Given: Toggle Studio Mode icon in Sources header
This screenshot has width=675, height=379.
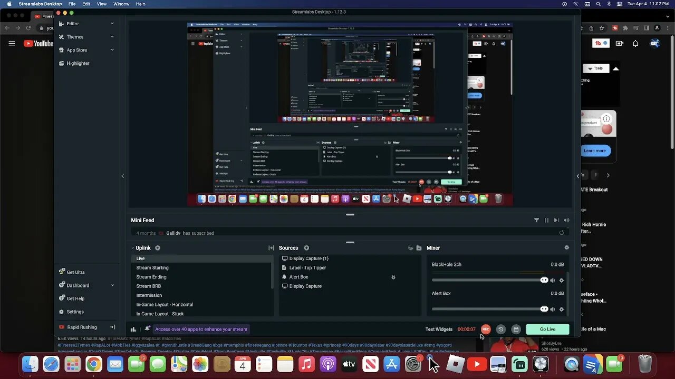Looking at the screenshot, I should coord(410,248).
